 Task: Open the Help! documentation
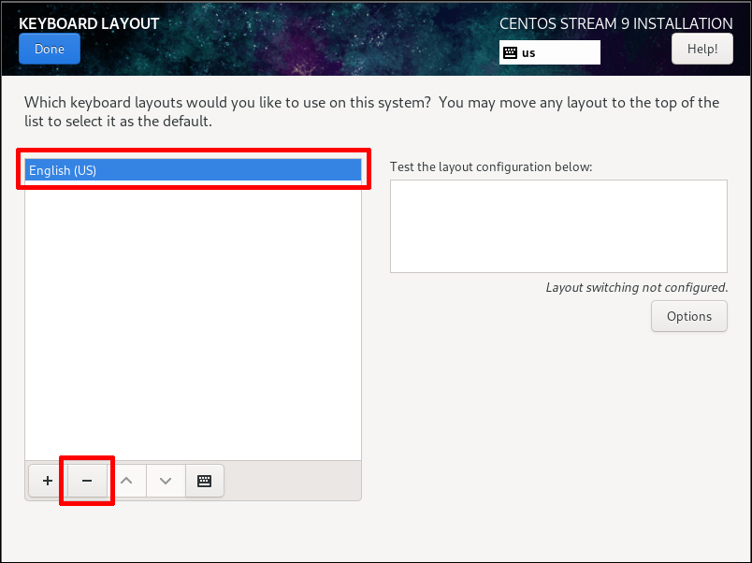702,49
